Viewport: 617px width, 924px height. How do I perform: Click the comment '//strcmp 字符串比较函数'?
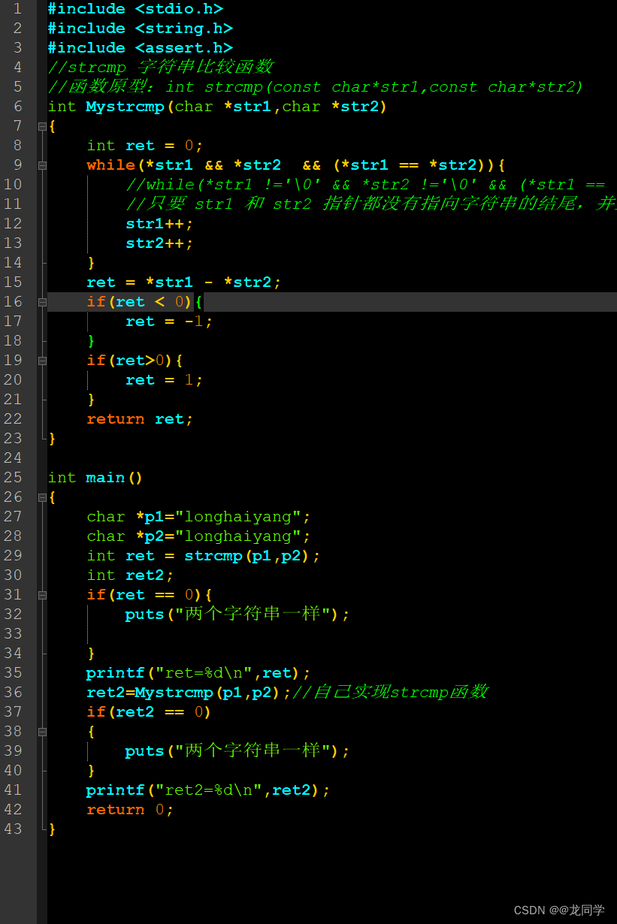click(161, 67)
